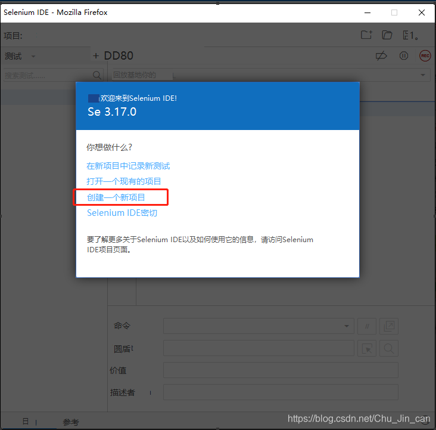Click the pause on exceptions icon
Viewport: 436px width, 430px height.
pyautogui.click(x=403, y=55)
